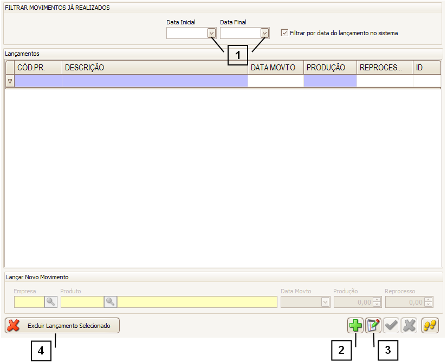The image size is (447, 362).
Task: Click the yellow footprints icon button
Action: click(430, 326)
